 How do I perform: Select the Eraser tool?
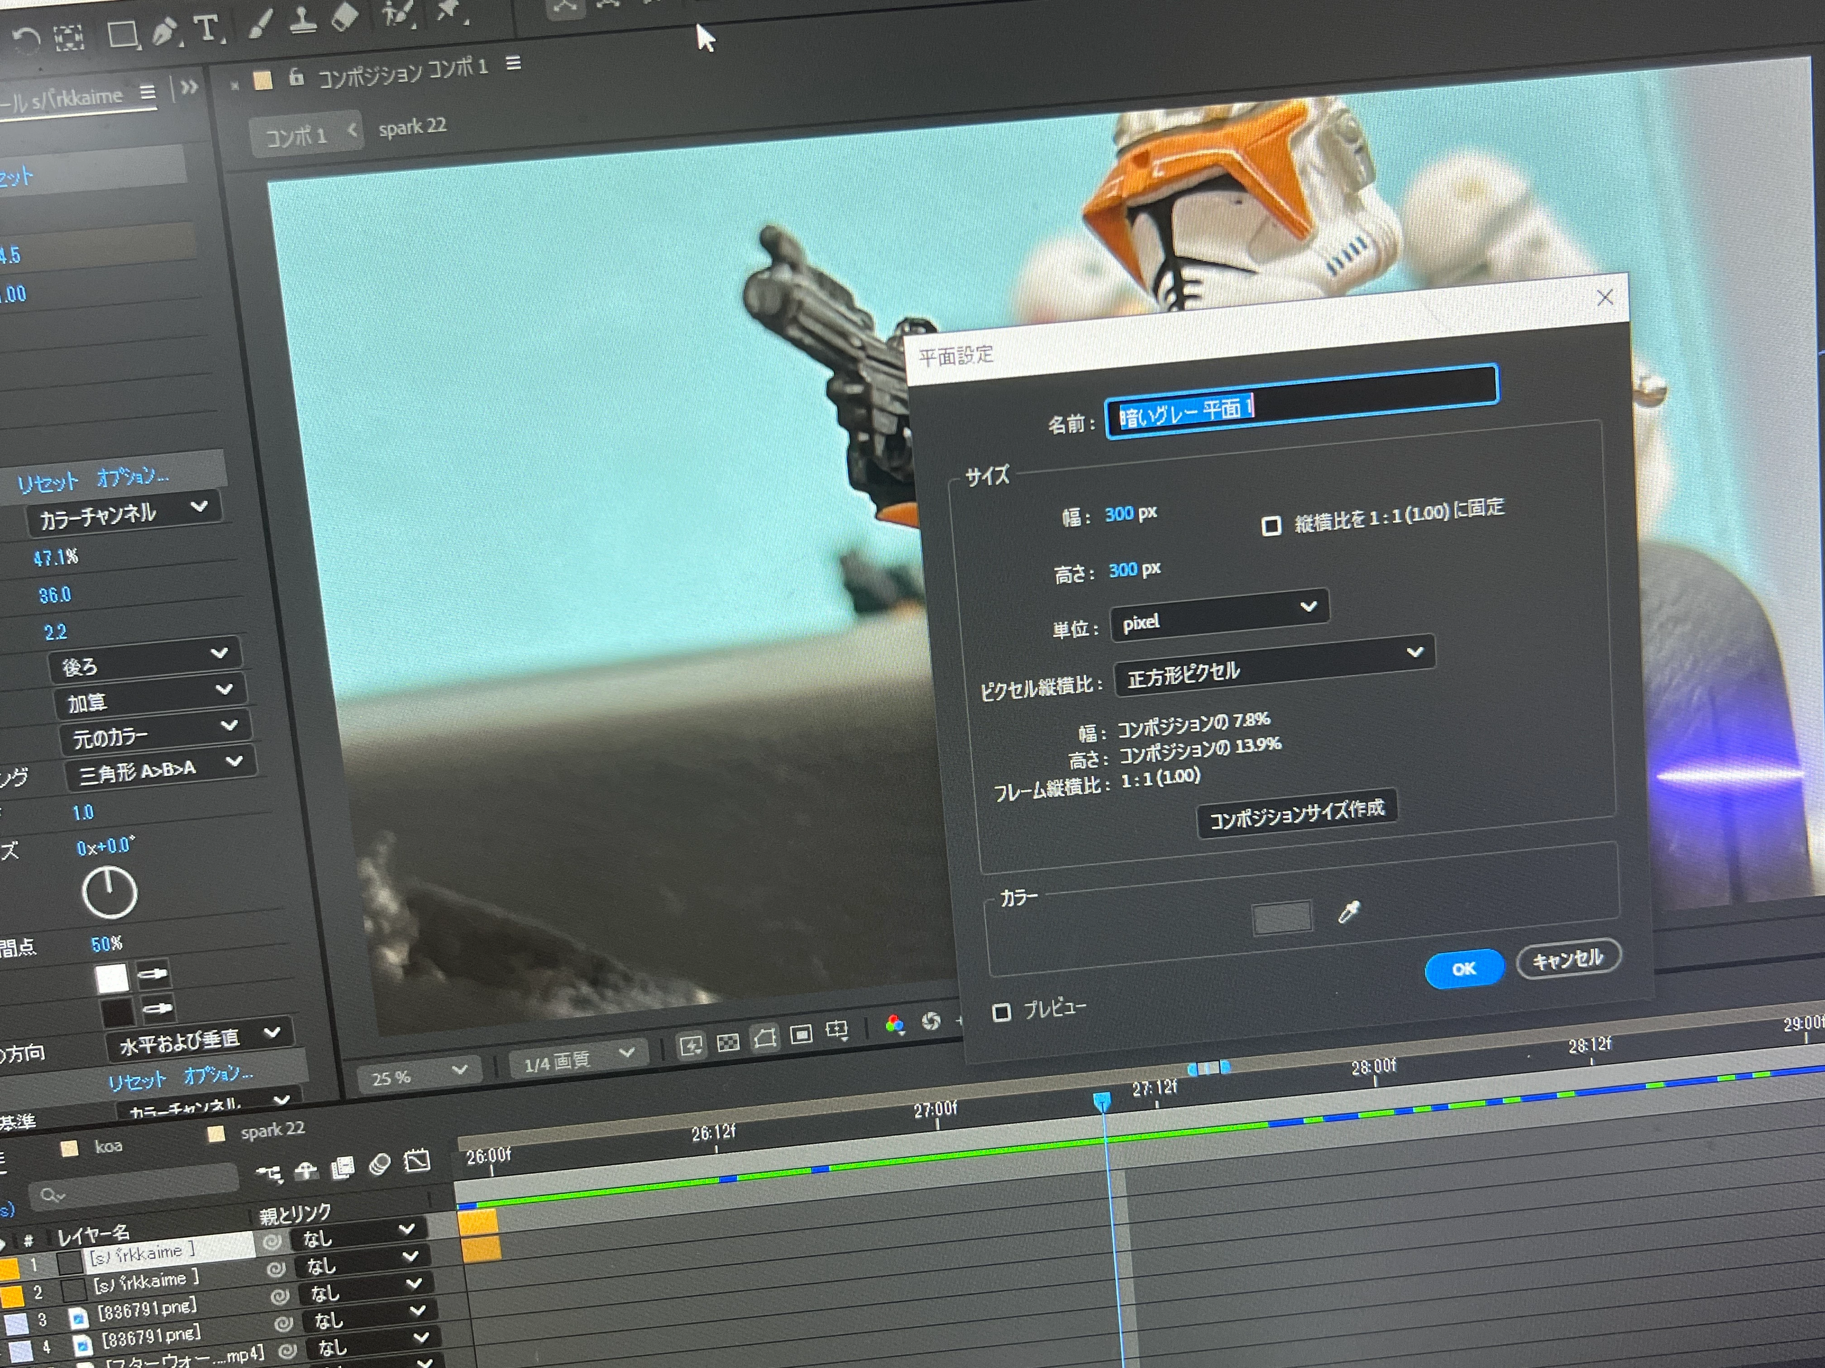pos(345,18)
